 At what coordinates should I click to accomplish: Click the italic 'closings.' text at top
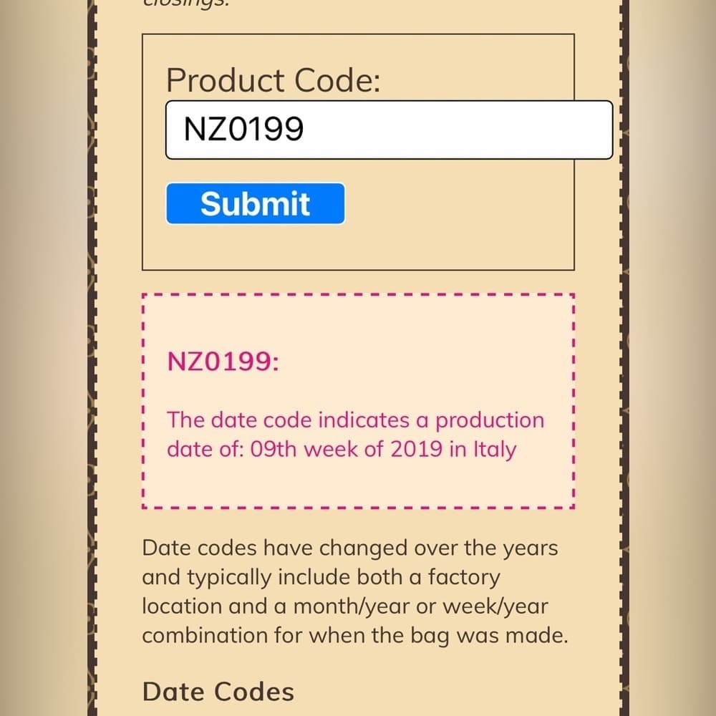click(185, 4)
